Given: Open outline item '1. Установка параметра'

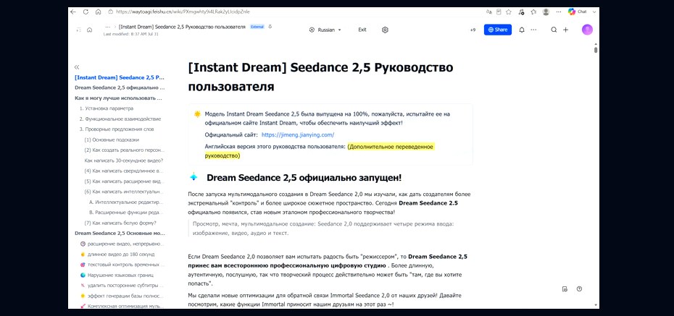Looking at the screenshot, I should (x=107, y=108).
